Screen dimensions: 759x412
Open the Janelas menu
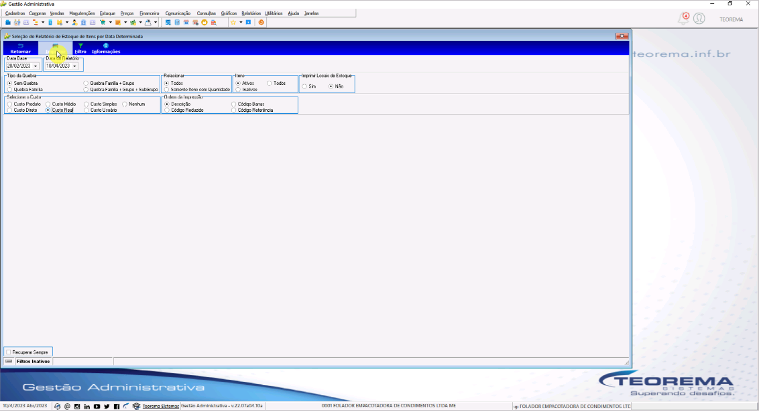(311, 13)
